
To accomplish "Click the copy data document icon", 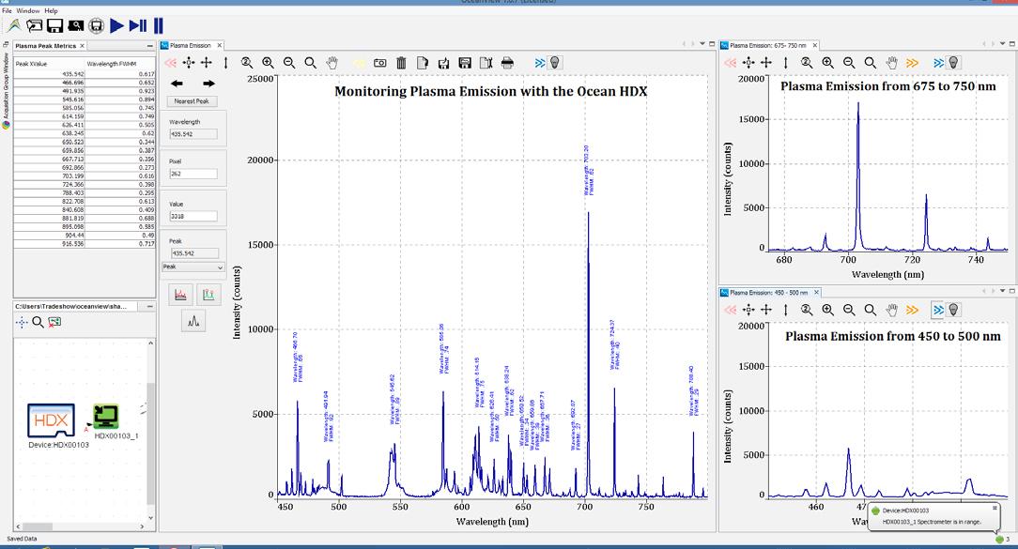I will tap(423, 63).
